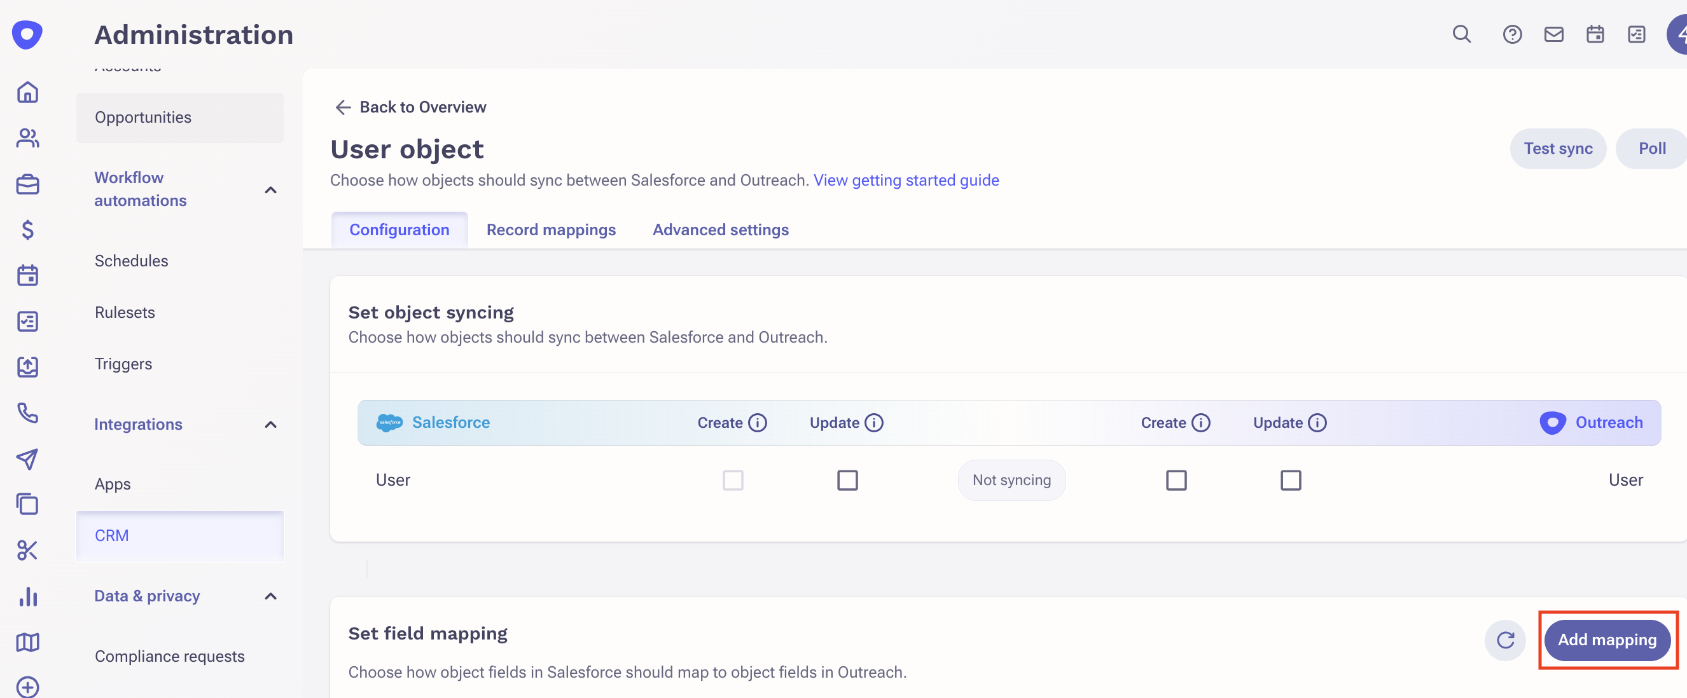
Task: Switch to the Advanced settings tab
Action: tap(720, 229)
